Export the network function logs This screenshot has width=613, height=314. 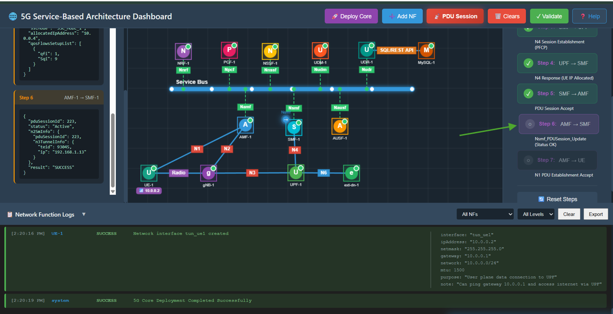pos(595,214)
